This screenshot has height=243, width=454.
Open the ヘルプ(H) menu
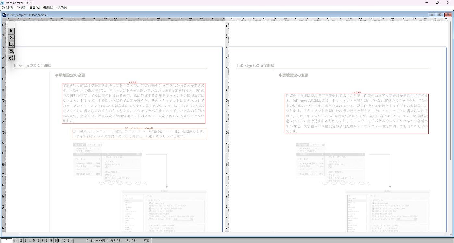coord(62,7)
